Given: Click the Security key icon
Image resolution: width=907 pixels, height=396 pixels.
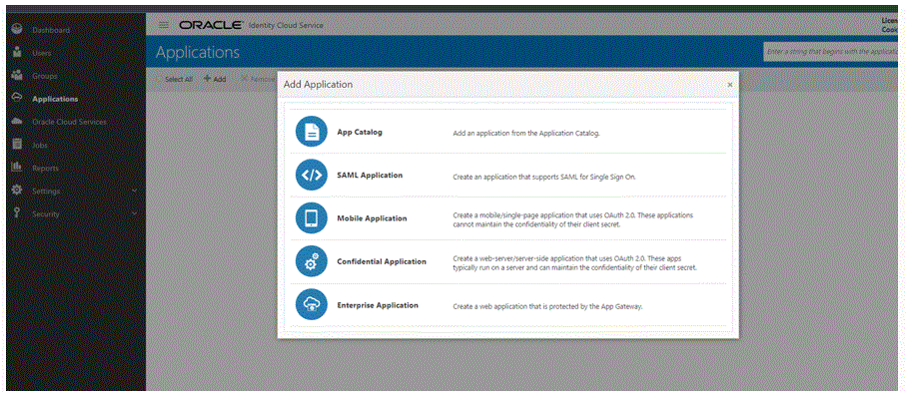Looking at the screenshot, I should click(x=17, y=213).
